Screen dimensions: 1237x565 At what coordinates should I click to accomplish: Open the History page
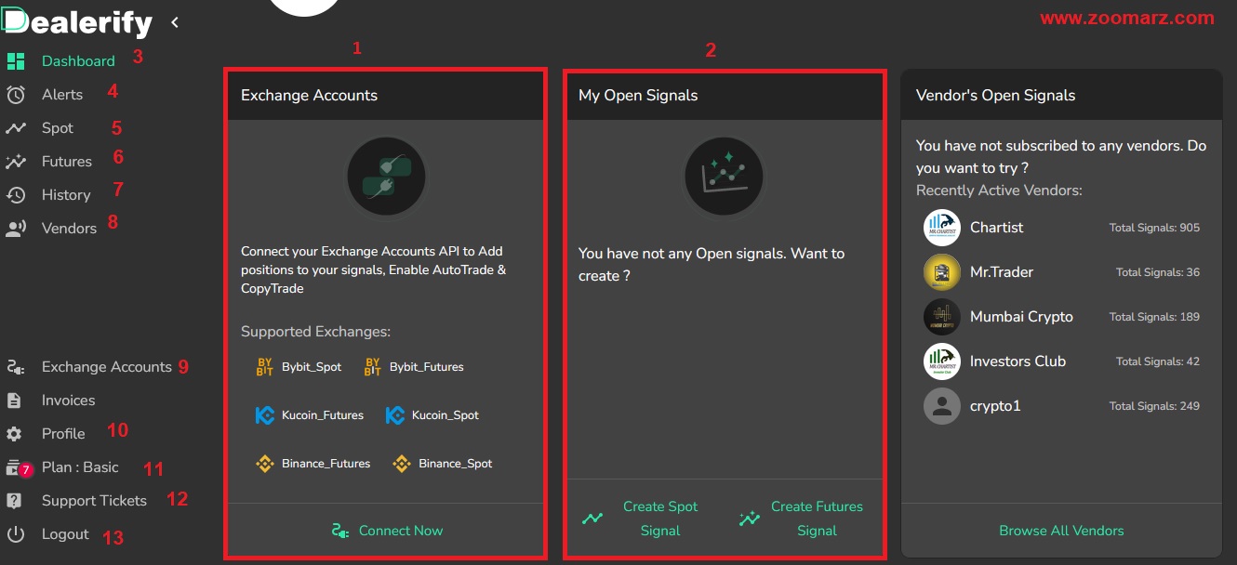66,195
